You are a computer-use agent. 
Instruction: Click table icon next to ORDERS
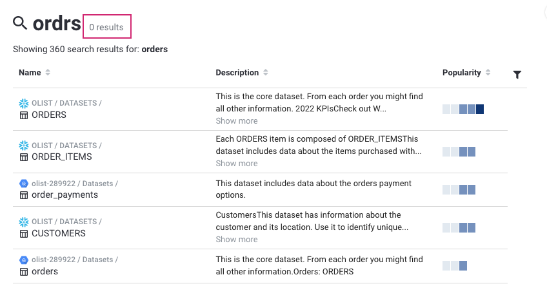tap(24, 115)
